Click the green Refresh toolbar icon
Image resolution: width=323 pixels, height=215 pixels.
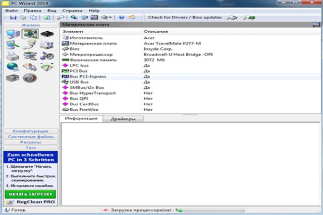point(47,18)
